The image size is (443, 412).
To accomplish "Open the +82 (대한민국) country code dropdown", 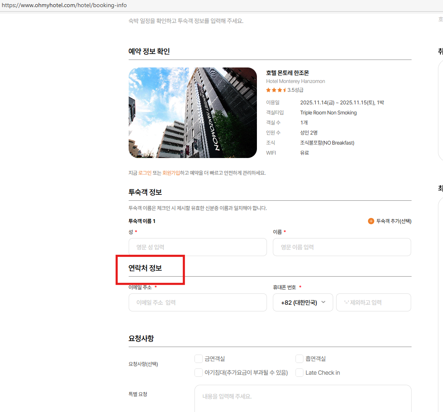I will point(303,302).
